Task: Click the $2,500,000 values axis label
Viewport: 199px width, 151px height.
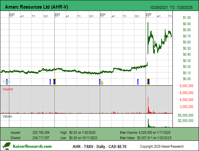Action: 186,121
